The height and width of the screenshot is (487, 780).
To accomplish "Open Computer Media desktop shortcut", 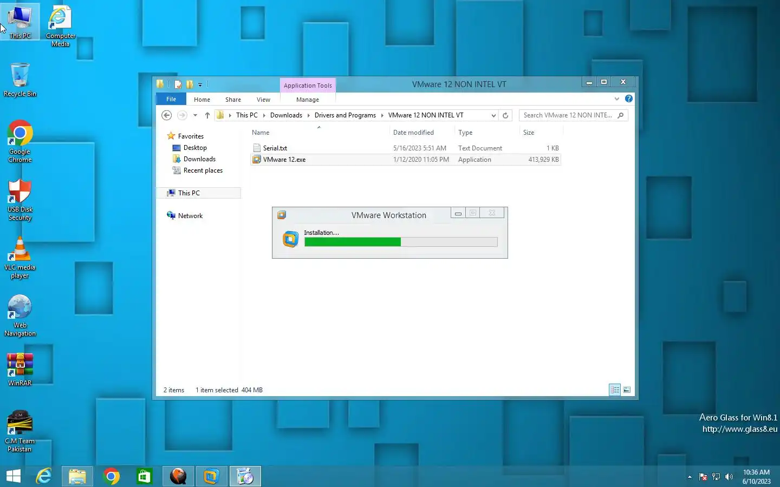I will tap(60, 26).
